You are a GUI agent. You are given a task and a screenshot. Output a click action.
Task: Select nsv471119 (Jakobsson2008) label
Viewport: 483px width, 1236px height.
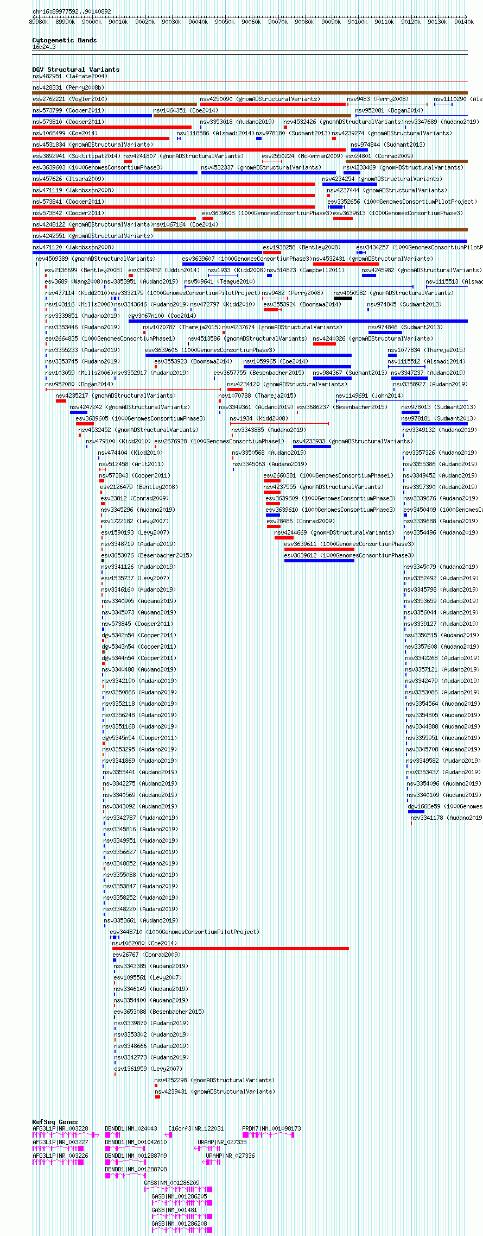click(x=73, y=190)
